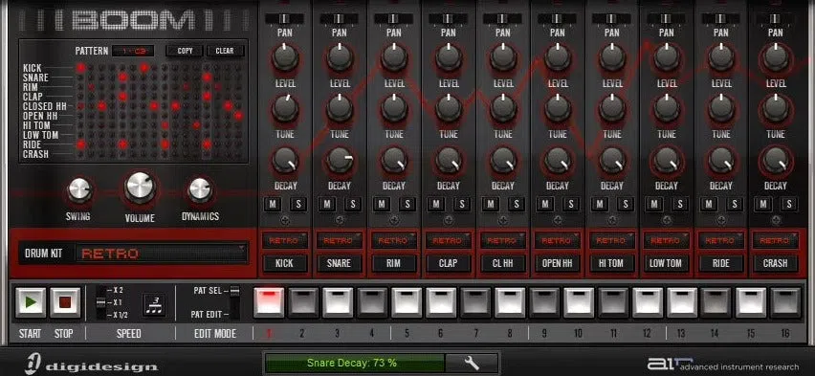Click the Swing knob
The width and height of the screenshot is (815, 376).
click(79, 189)
